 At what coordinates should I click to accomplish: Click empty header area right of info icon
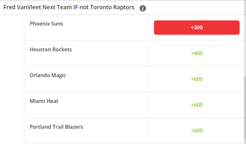click(195, 8)
